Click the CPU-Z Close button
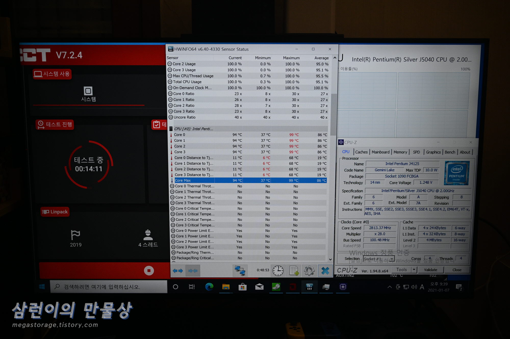The height and width of the screenshot is (339, 510). pyautogui.click(x=457, y=270)
